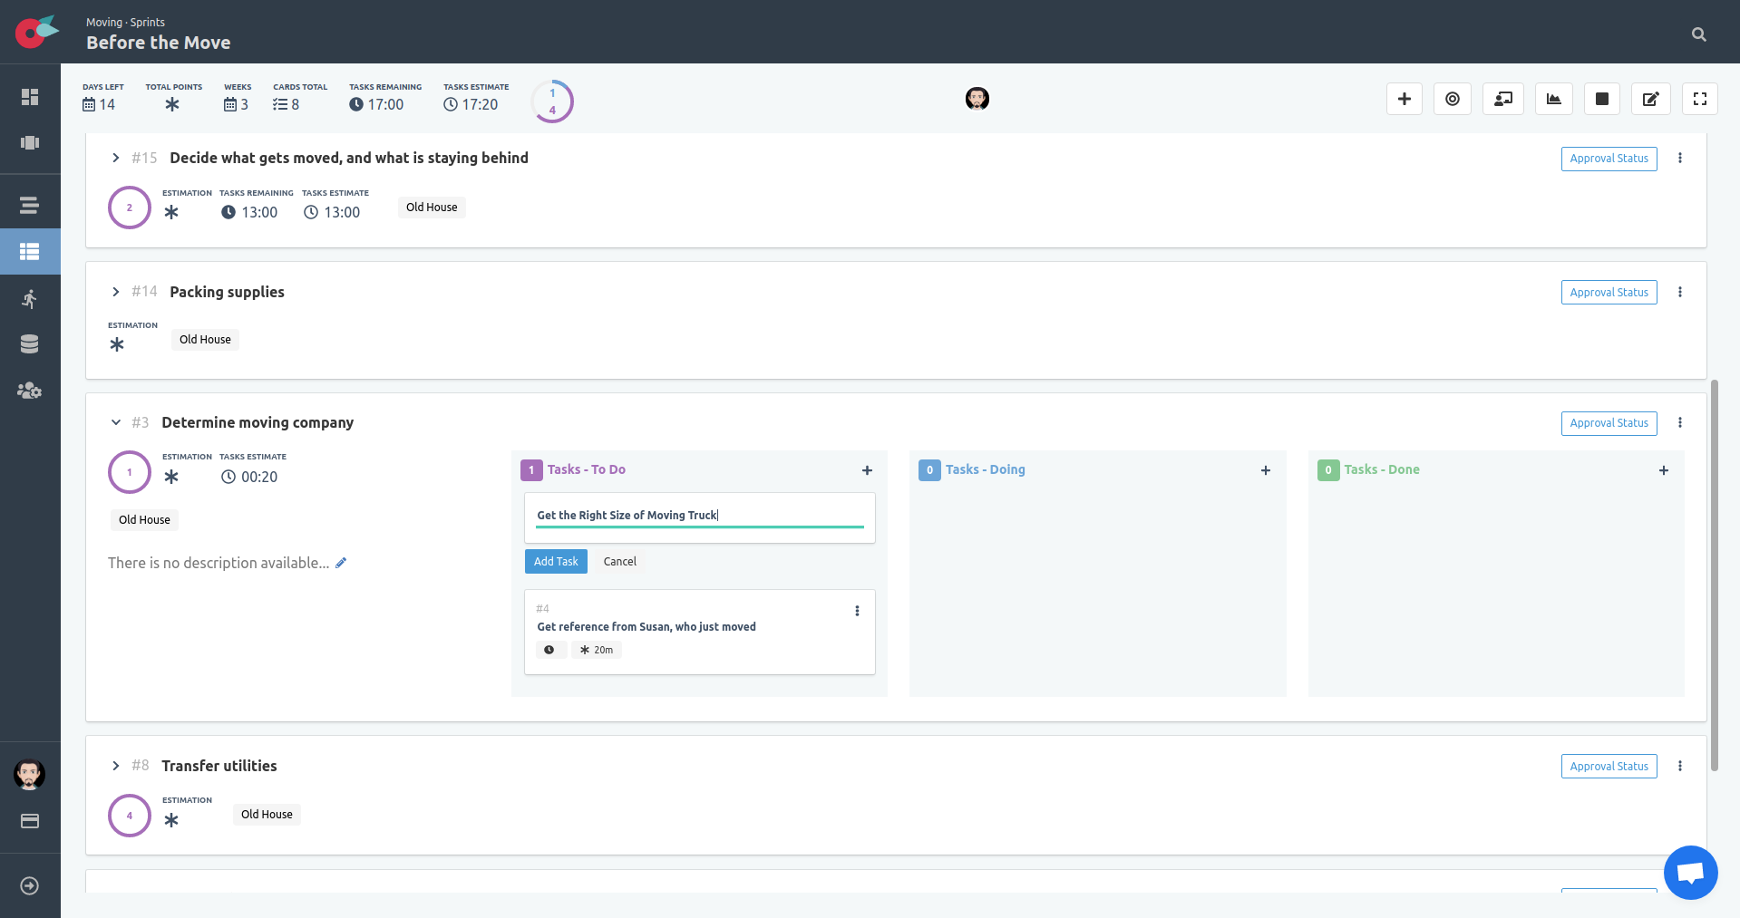The image size is (1740, 918).
Task: Click the sprint progress ring showing 1/4
Action: point(552,101)
